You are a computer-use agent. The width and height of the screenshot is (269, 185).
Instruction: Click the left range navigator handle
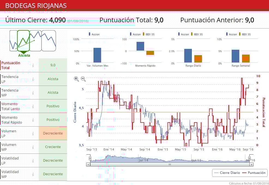click(x=90, y=158)
